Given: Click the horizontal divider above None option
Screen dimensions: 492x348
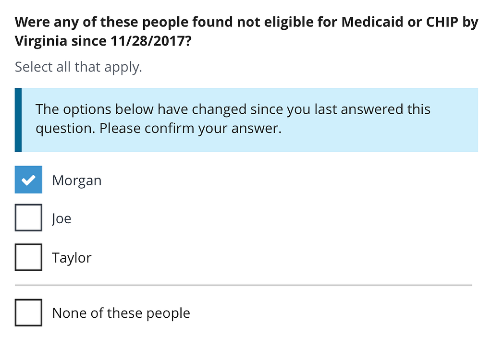Looking at the screenshot, I should (244, 285).
